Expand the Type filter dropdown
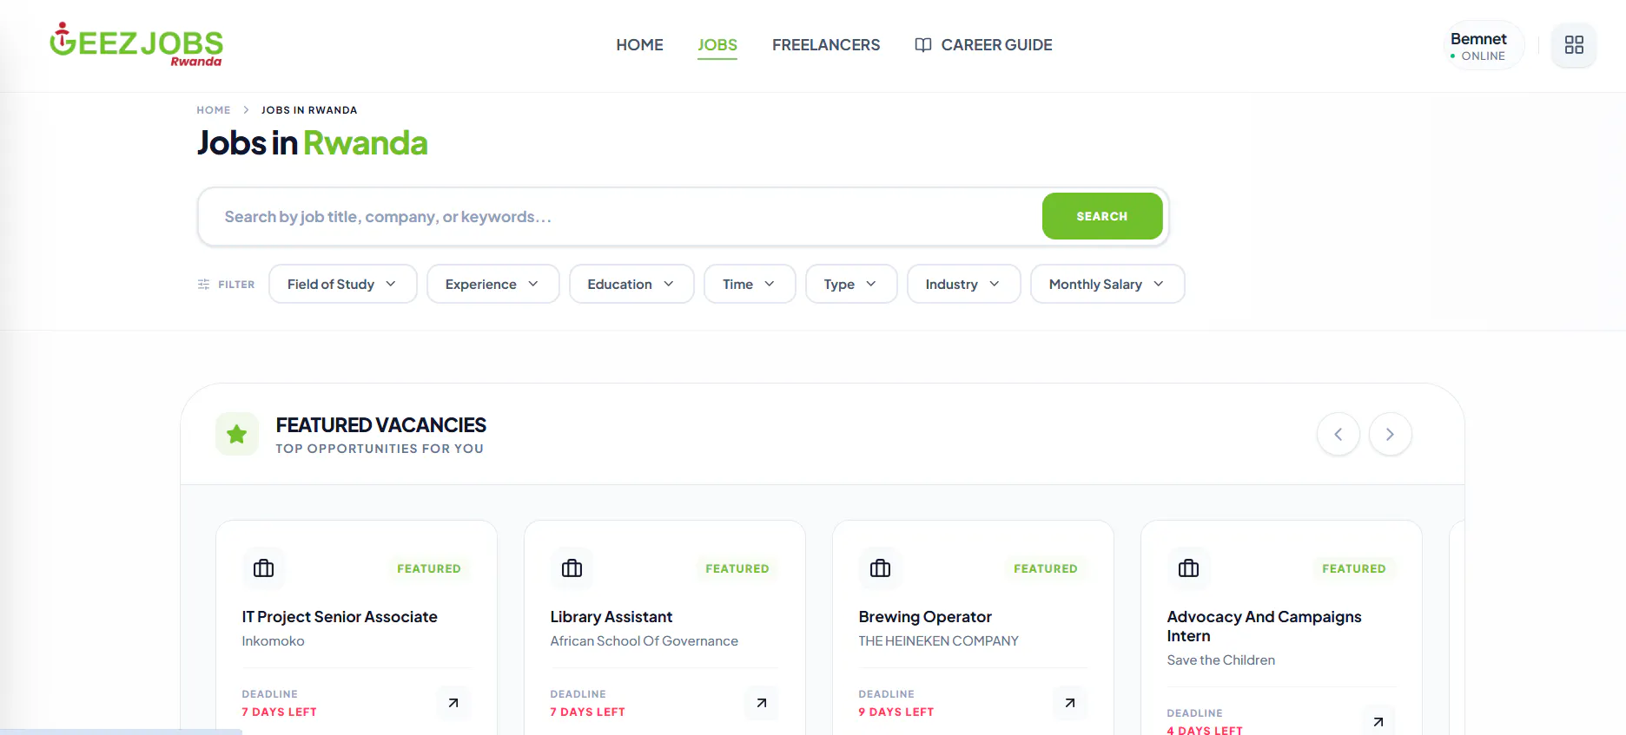1626x735 pixels. (x=851, y=284)
